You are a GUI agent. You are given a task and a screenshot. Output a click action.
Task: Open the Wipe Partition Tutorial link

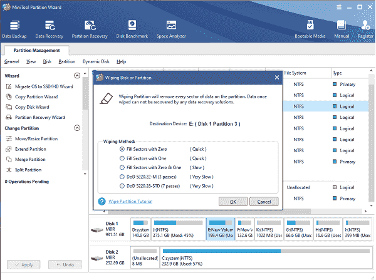point(131,202)
